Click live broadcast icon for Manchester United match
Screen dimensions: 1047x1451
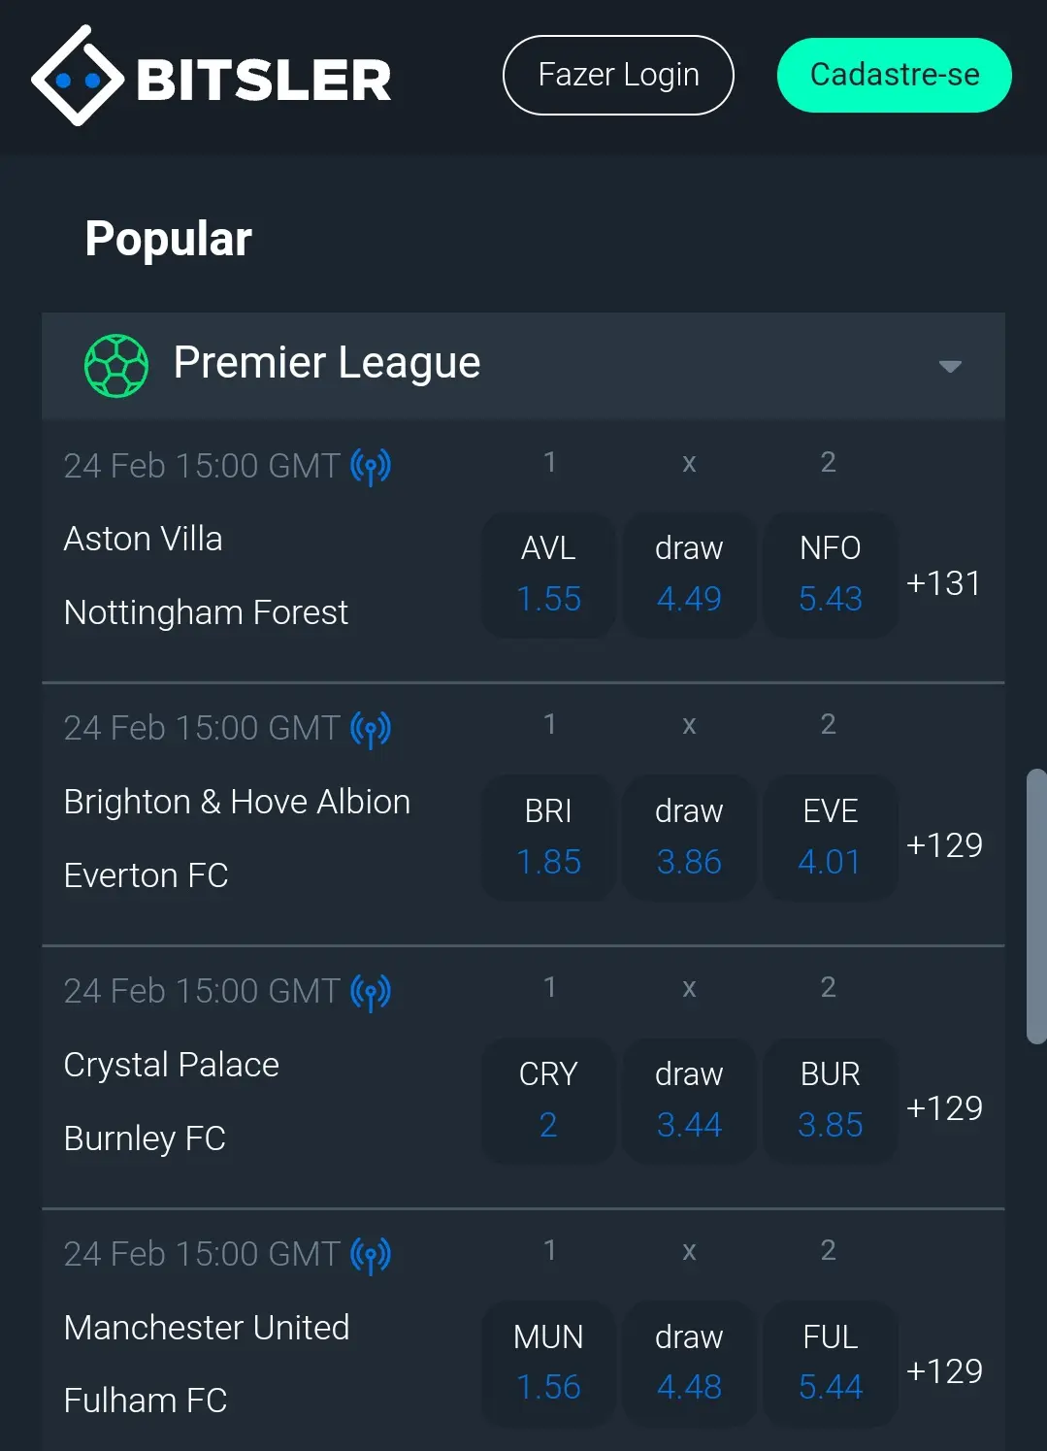click(371, 1255)
